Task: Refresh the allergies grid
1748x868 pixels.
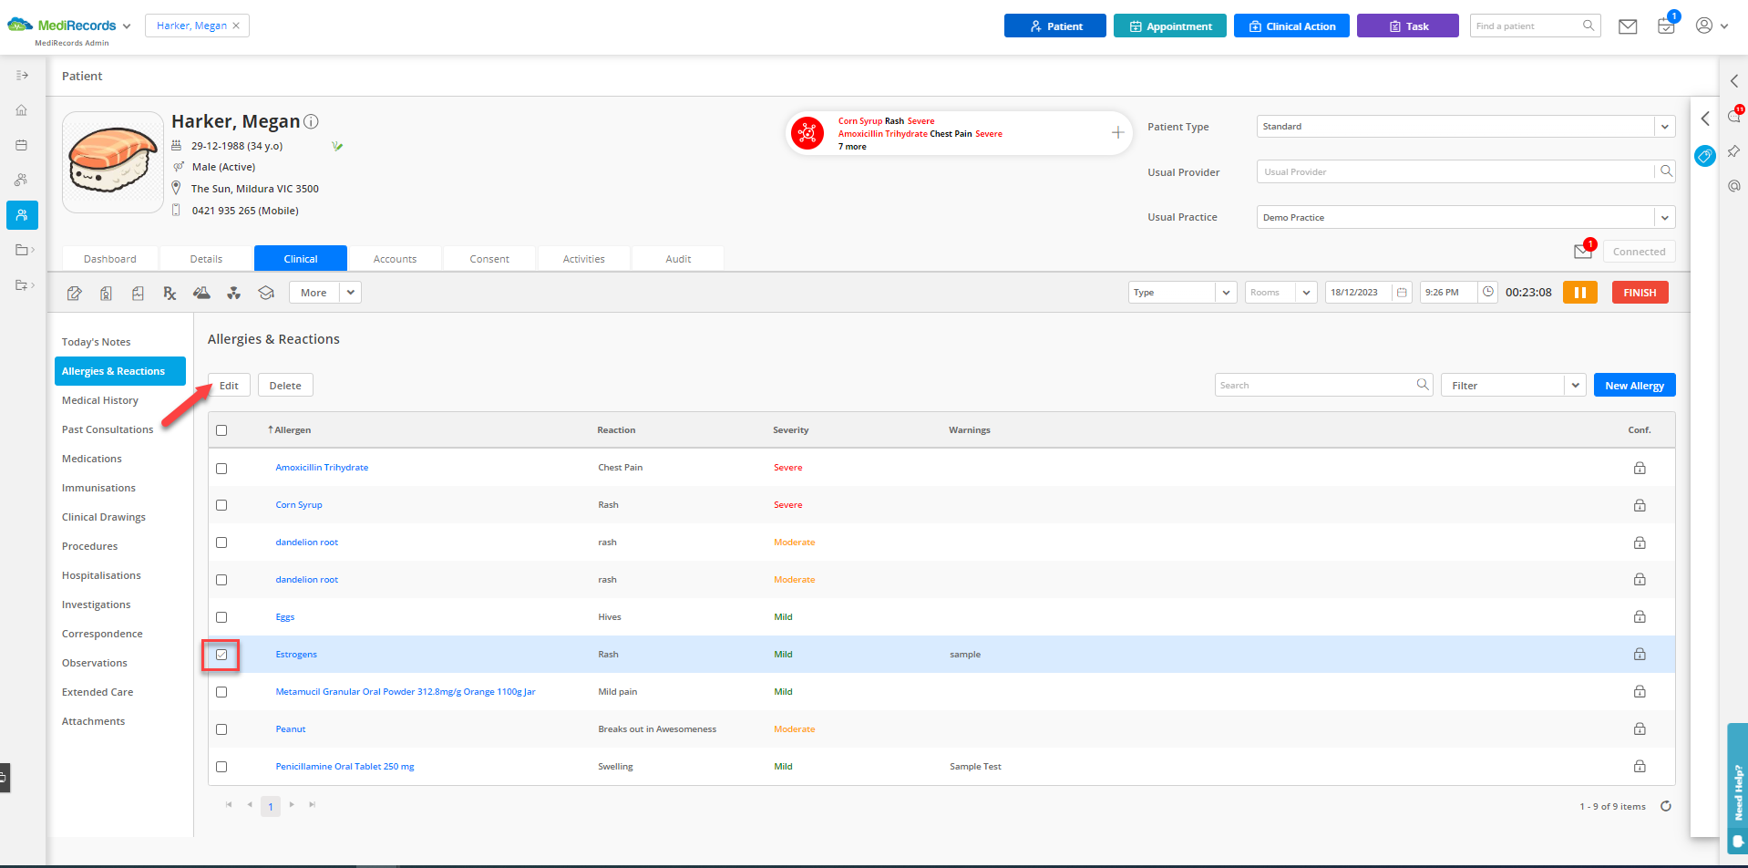Action: coord(1666,806)
